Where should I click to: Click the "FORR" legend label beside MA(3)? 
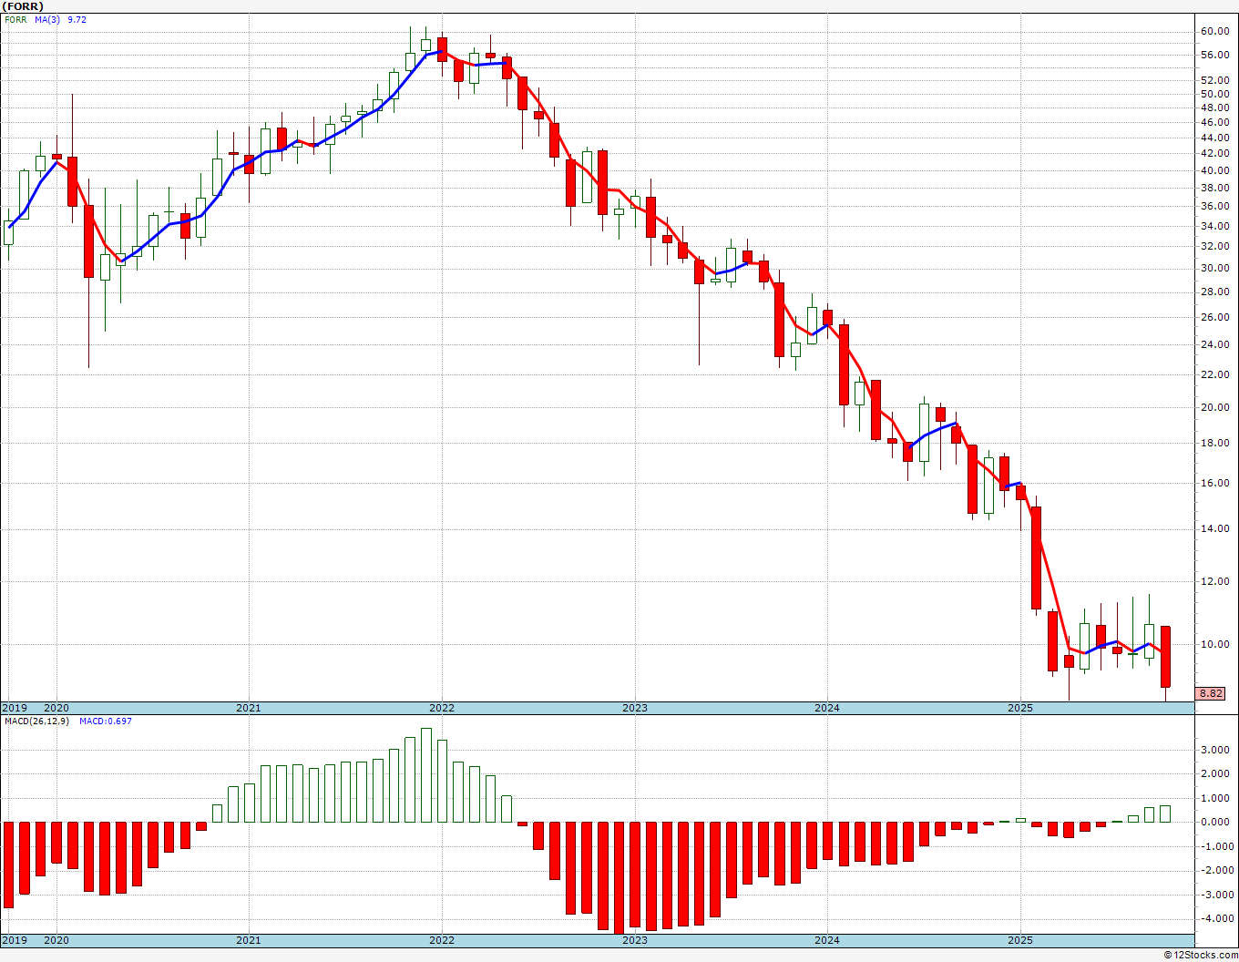coord(15,19)
